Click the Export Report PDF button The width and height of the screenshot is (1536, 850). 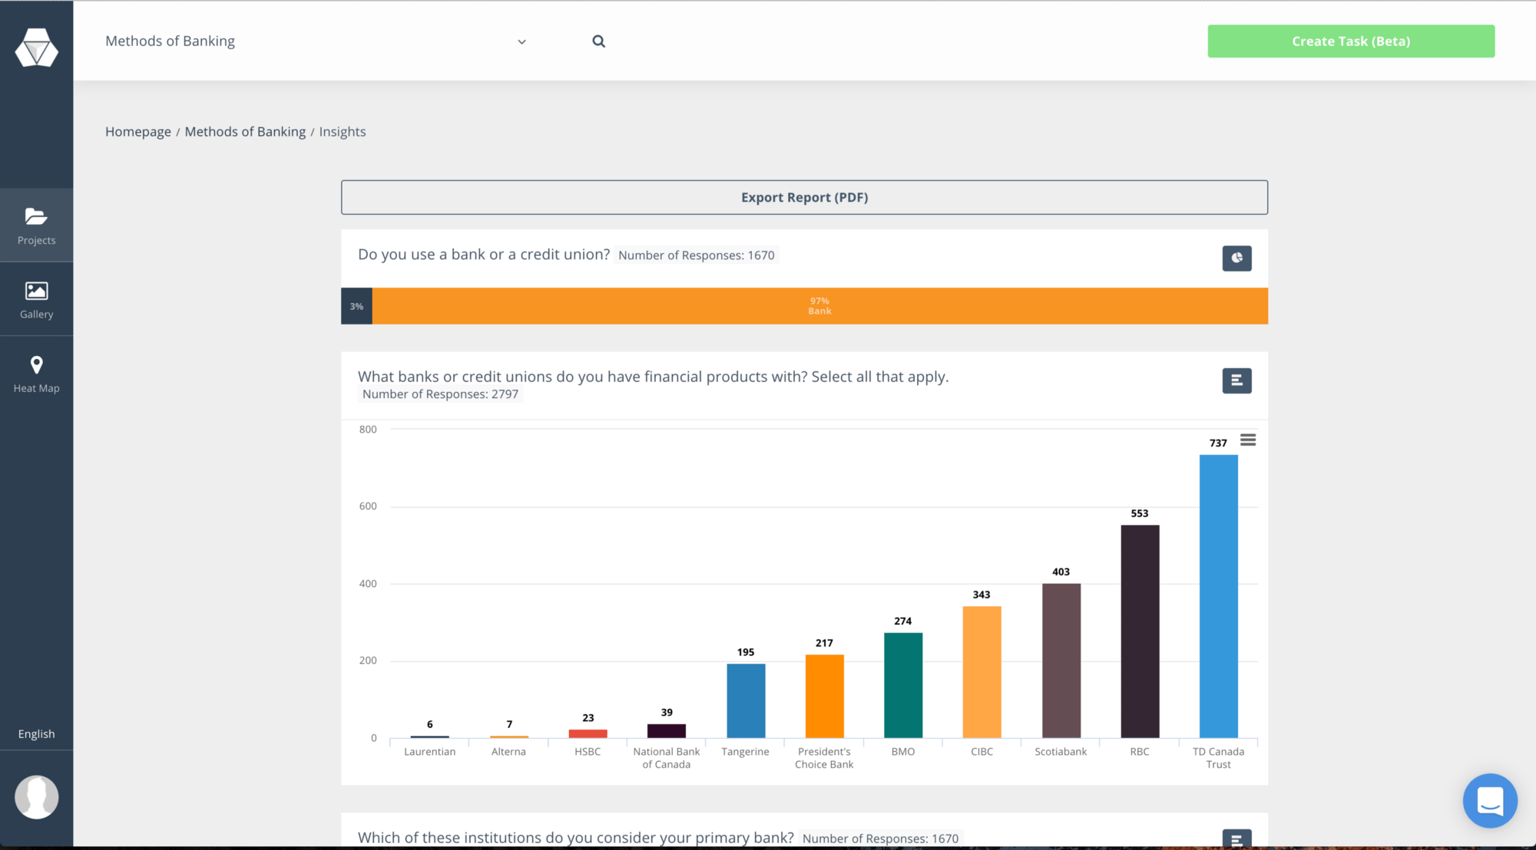click(805, 196)
